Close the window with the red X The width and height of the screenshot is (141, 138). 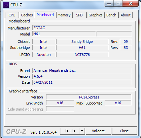pos(131,4)
